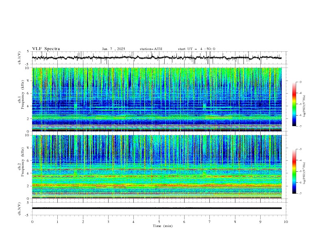Click the upper color bar 'log(PSD)(V²/Hz)' label
Screen dimensions: 322x249
tap(304, 106)
